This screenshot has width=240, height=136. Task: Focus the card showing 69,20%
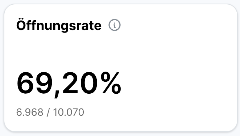tap(121, 68)
